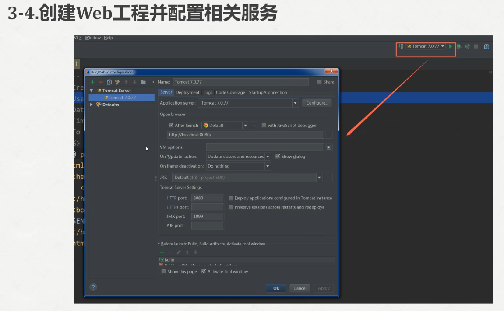The image size is (504, 311).
Task: Switch to Deployment tab
Action: click(x=187, y=92)
